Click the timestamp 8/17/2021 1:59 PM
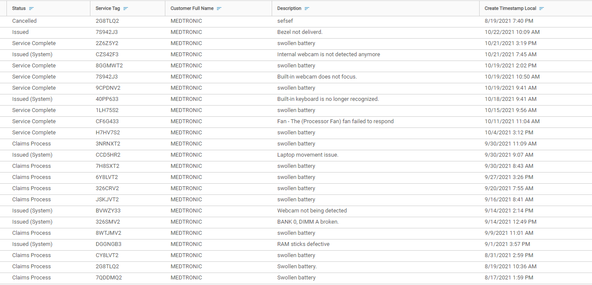Screen dimensions: 592x285 pyautogui.click(x=509, y=278)
